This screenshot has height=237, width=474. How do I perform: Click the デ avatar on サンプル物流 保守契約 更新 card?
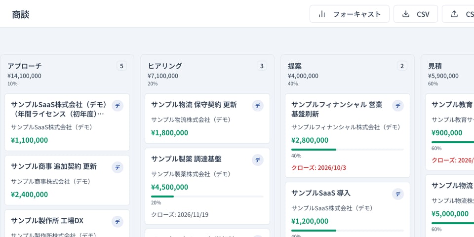[258, 106]
